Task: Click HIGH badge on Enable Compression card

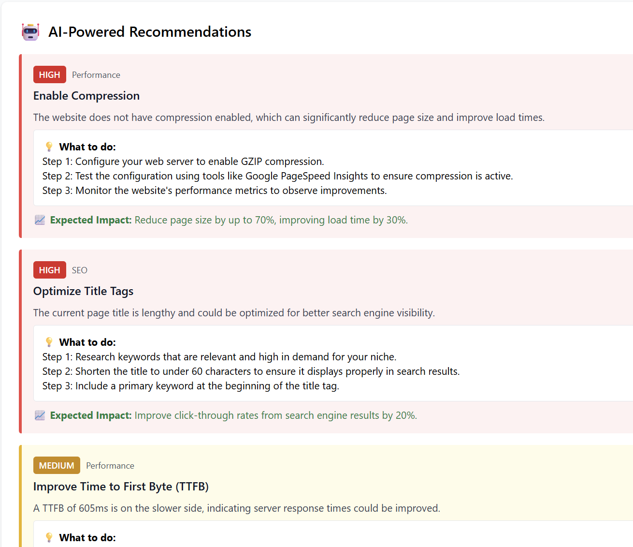Action: 49,75
